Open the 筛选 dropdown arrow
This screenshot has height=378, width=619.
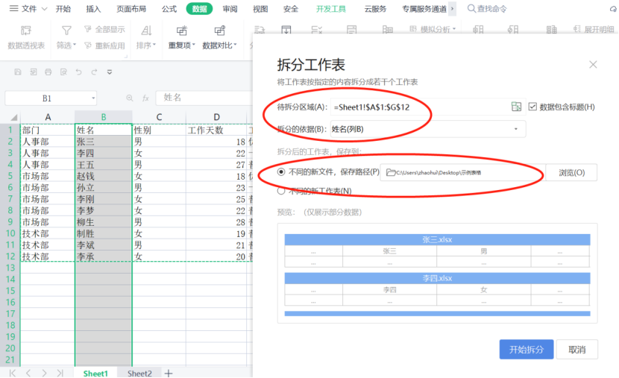click(75, 45)
